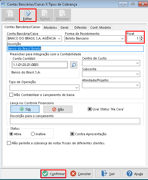The image size is (148, 180).
Task: Check Não Contabilizar o Lançamento de baixa
Action: click(11, 95)
